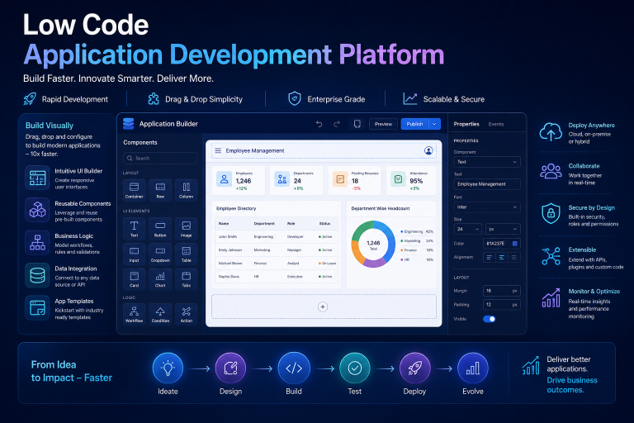Click the HR legend entry
634x423 pixels.
[x=416, y=260]
